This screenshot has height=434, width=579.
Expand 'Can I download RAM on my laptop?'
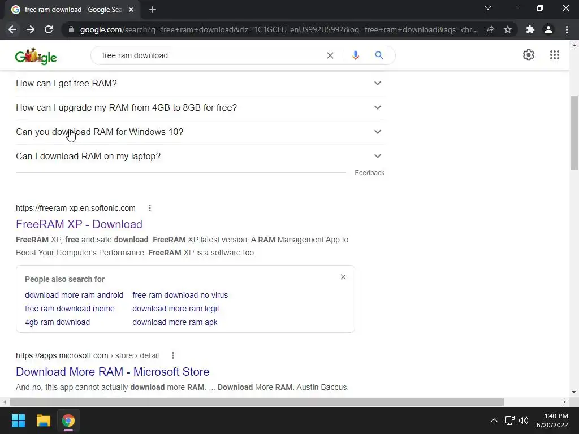click(200, 157)
